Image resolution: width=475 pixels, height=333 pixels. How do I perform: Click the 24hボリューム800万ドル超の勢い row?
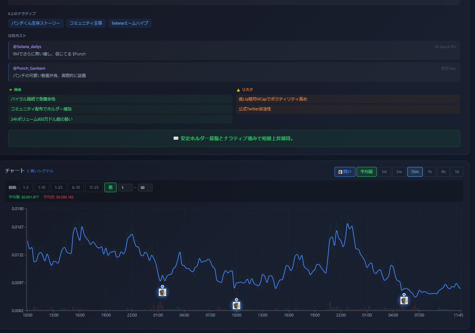click(x=120, y=119)
